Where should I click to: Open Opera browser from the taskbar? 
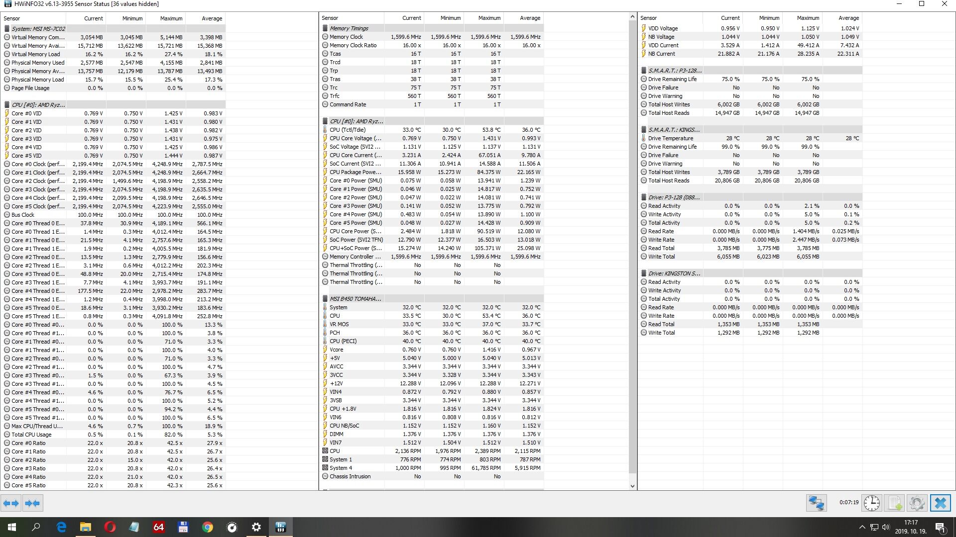(x=110, y=527)
